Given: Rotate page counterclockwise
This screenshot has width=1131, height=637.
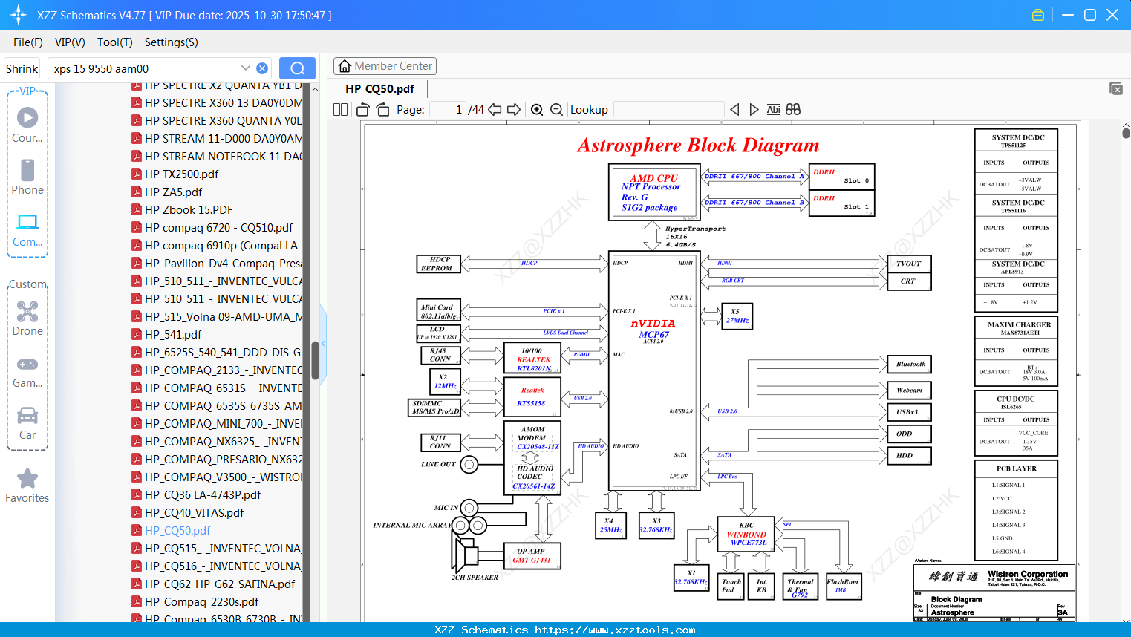Looking at the screenshot, I should coord(363,109).
